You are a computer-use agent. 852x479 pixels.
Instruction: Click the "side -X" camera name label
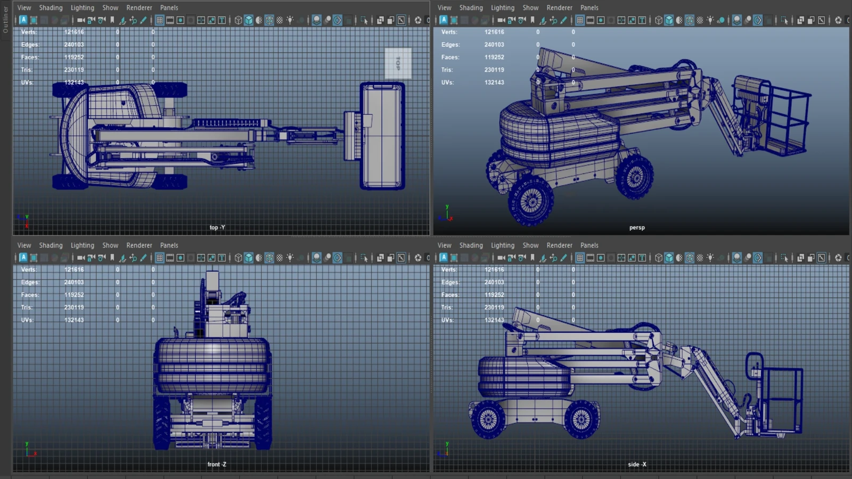[637, 464]
